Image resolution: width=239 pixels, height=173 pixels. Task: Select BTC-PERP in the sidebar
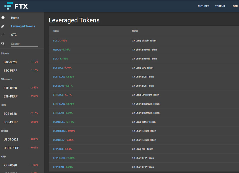[11, 71]
